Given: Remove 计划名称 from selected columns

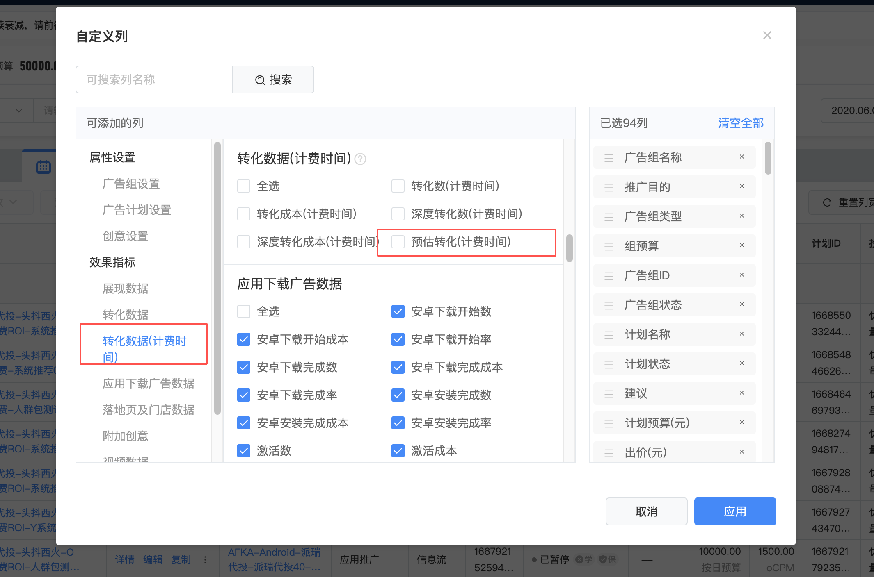Looking at the screenshot, I should (x=742, y=334).
